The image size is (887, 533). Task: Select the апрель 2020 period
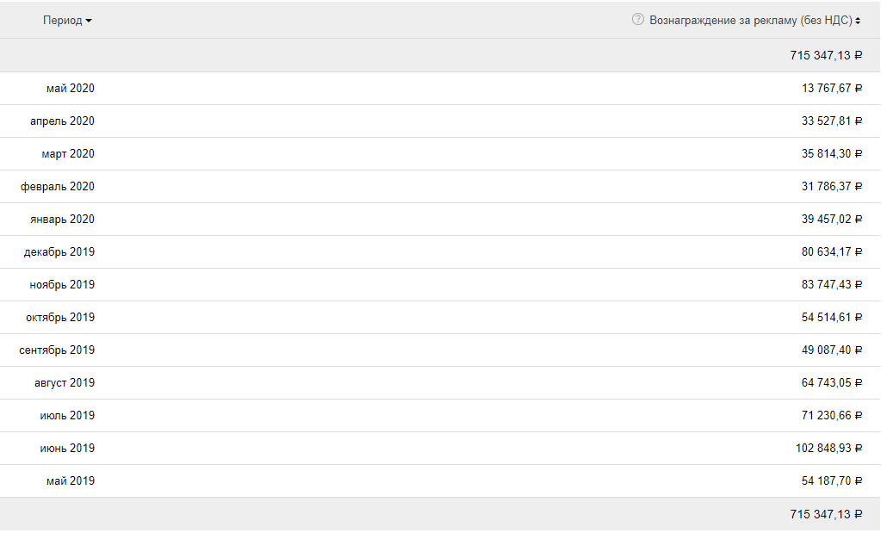[62, 121]
